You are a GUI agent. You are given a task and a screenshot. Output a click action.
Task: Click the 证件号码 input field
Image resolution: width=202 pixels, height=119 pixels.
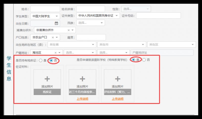coord(159,16)
